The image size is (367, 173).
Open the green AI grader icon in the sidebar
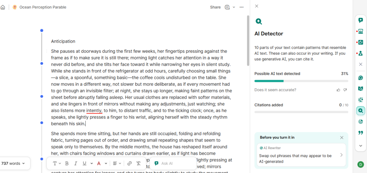[361, 42]
